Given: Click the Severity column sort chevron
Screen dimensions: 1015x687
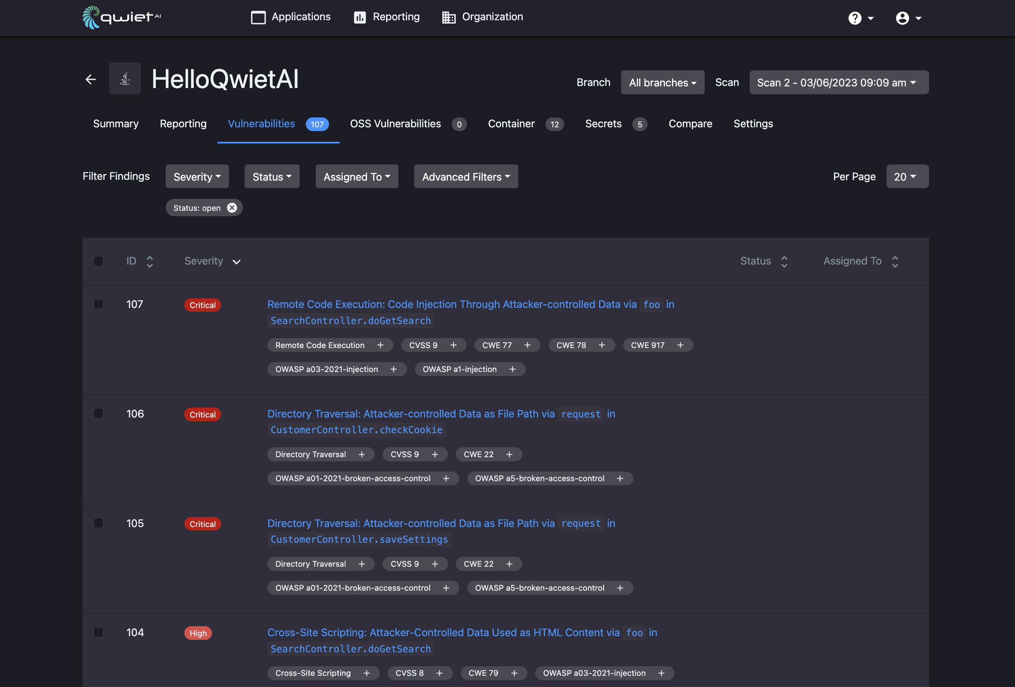Looking at the screenshot, I should click(236, 262).
